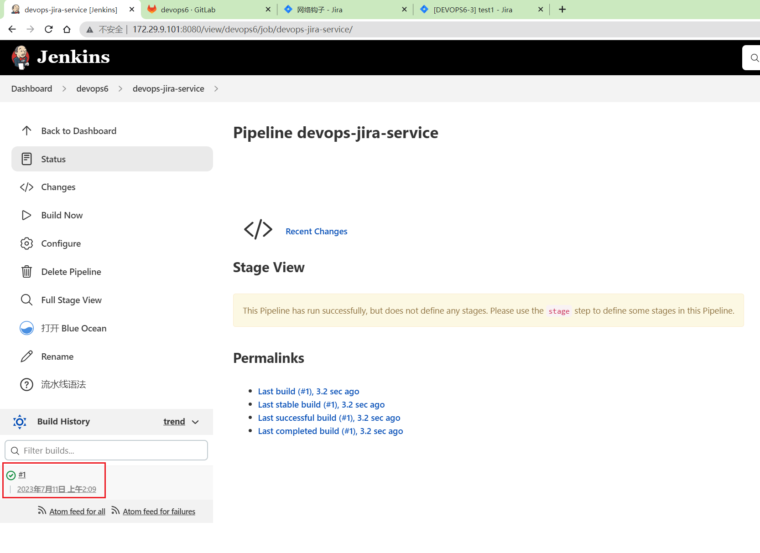Screen dimensions: 760x553
Task: Click the 2023年7月11日 上午2:09 build timestamp
Action: pos(57,489)
